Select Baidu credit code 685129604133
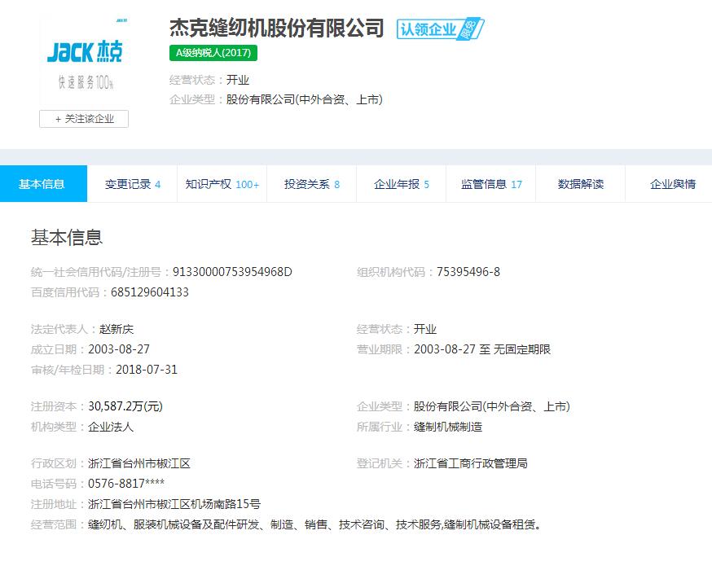Image resolution: width=712 pixels, height=570 pixels. [150, 292]
